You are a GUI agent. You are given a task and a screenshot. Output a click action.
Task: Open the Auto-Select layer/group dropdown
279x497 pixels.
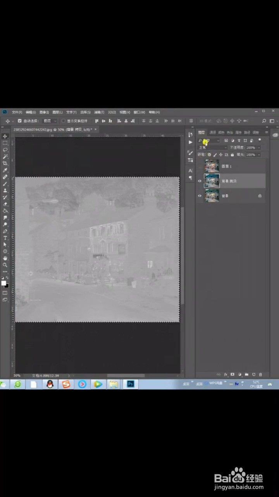[50, 121]
